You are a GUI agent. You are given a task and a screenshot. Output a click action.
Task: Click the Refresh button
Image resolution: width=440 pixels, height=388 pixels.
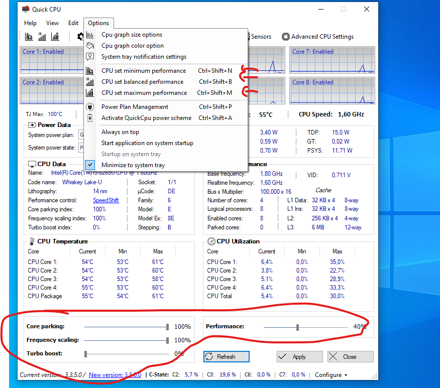point(226,356)
